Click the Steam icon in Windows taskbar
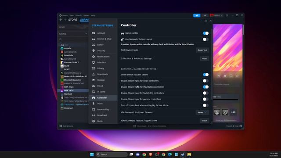The width and height of the screenshot is (281, 158). coord(183,154)
